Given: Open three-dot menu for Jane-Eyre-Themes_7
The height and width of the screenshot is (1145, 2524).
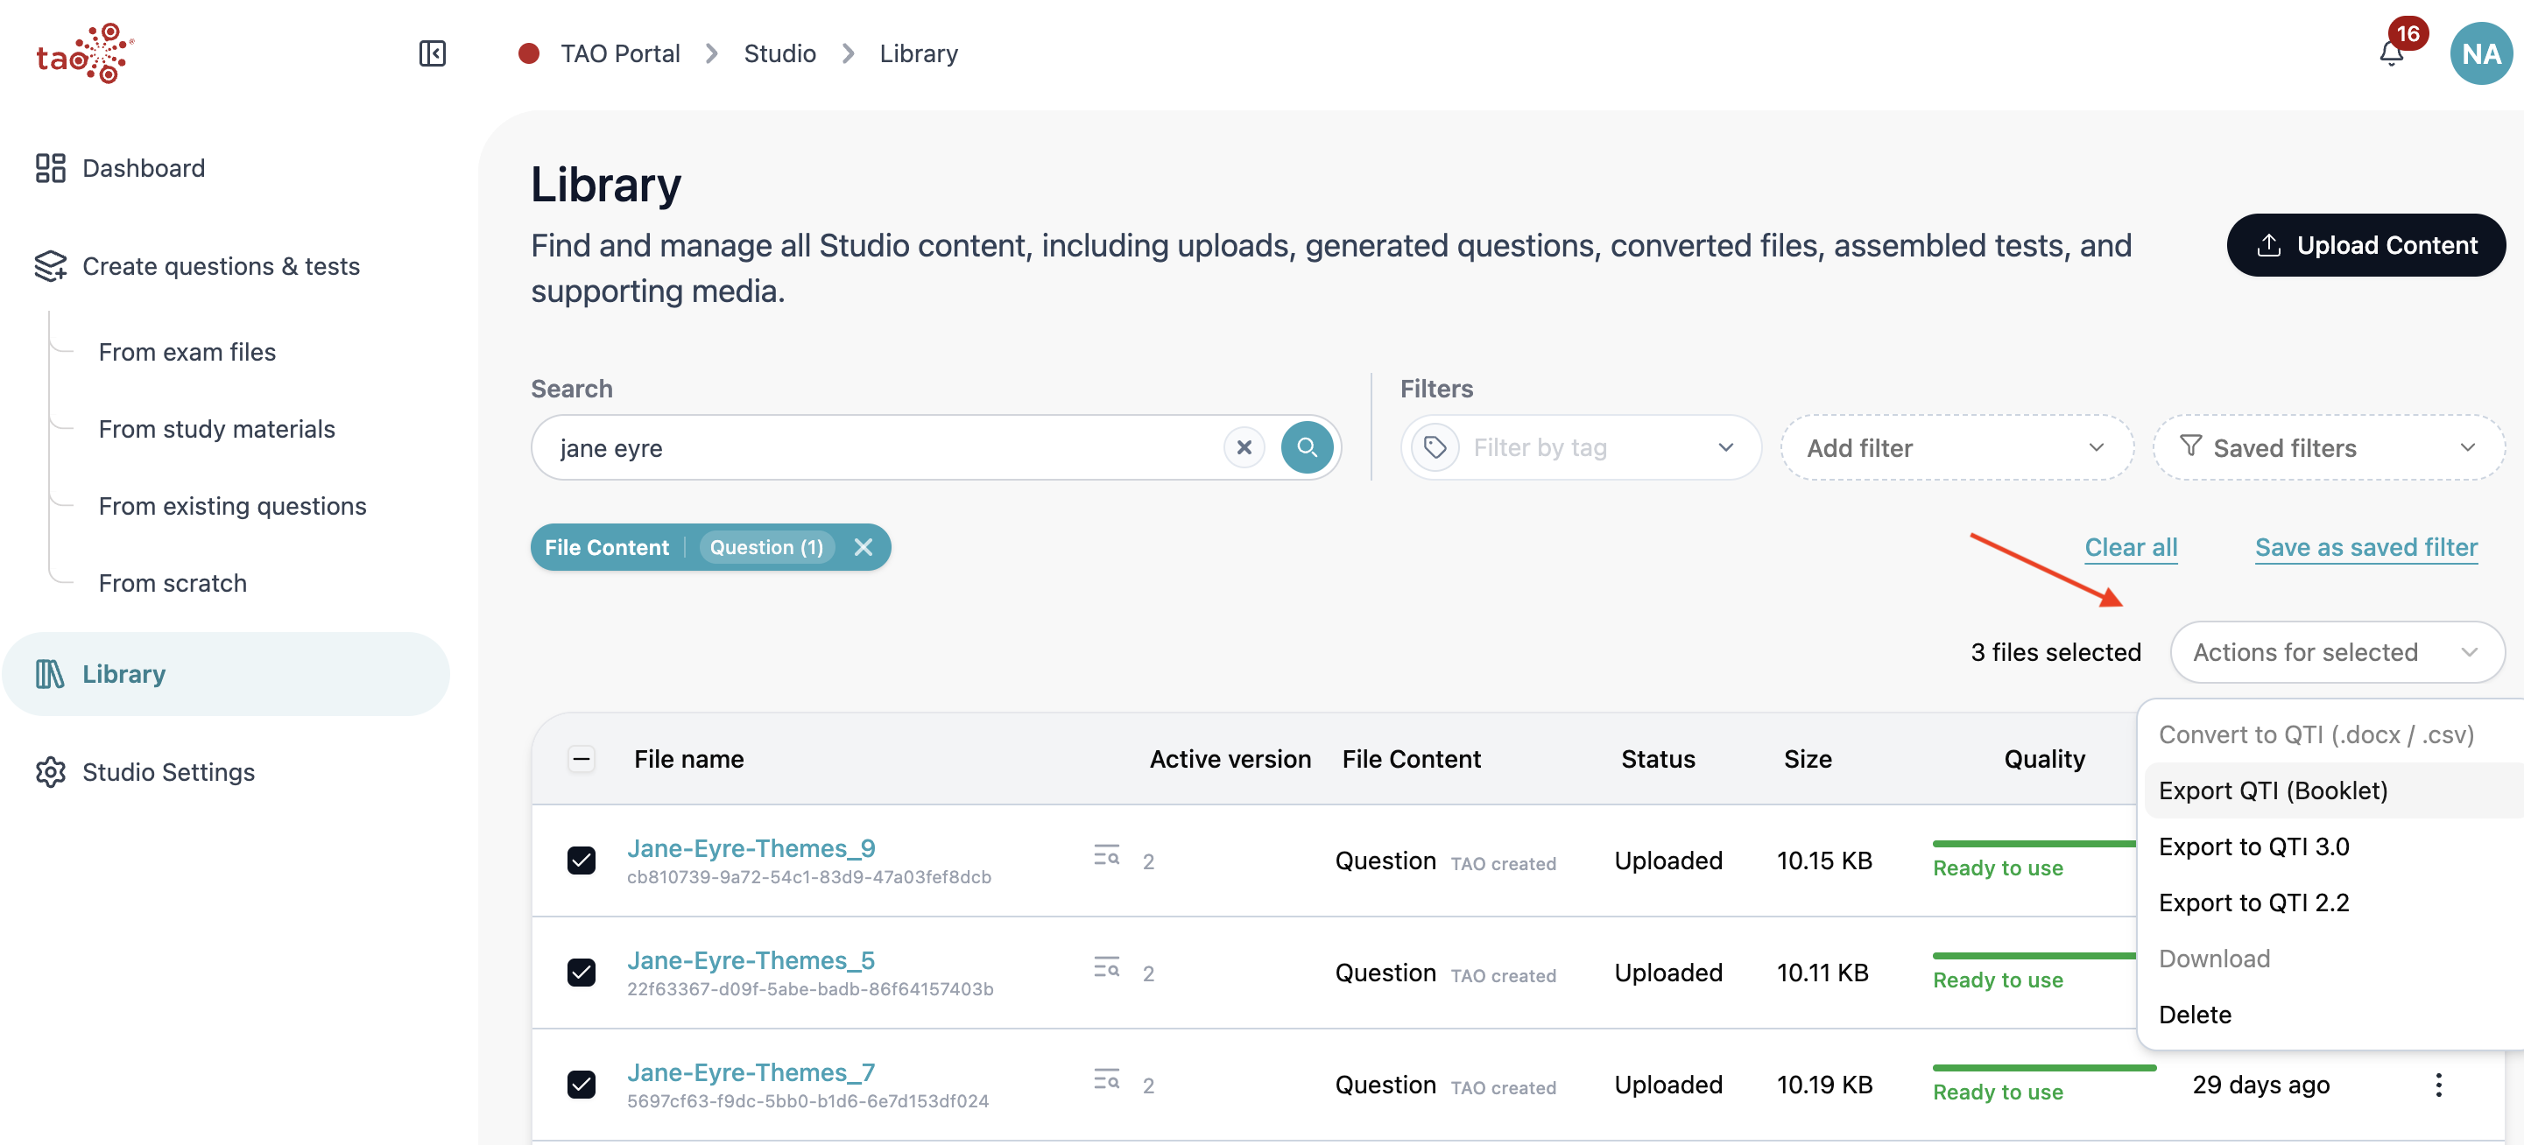Looking at the screenshot, I should tap(2438, 1085).
